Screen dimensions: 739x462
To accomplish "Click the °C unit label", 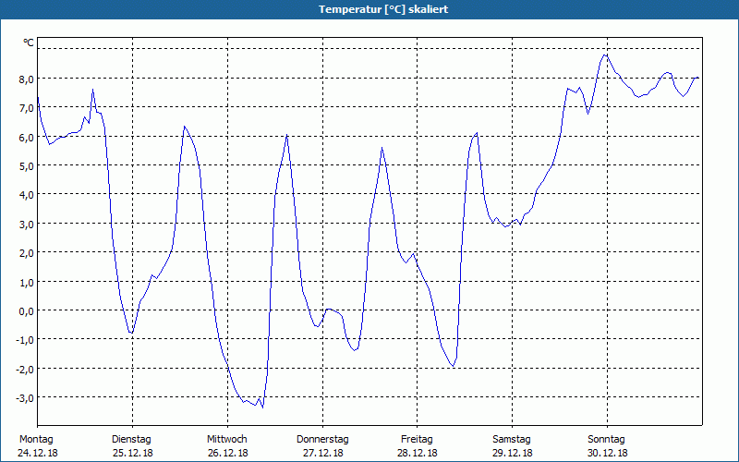I will (29, 43).
